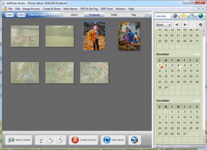This screenshot has width=207, height=150.
Task: Switch to the Map tab
Action: point(134,15)
